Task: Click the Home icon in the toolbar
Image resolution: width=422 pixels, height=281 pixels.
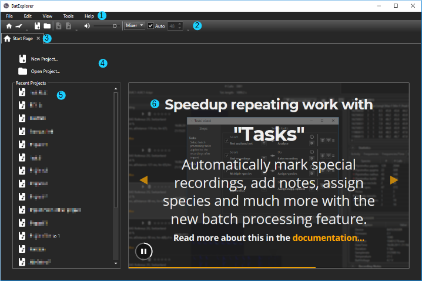Action: pyautogui.click(x=9, y=26)
